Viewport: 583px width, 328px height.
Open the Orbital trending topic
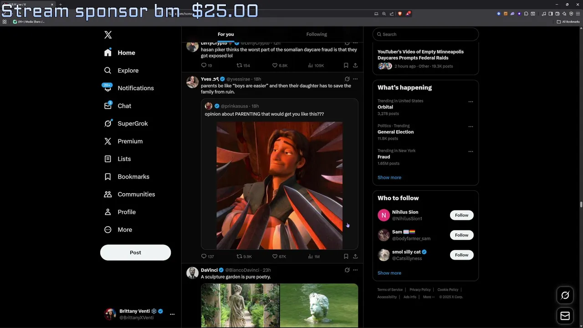click(x=385, y=107)
